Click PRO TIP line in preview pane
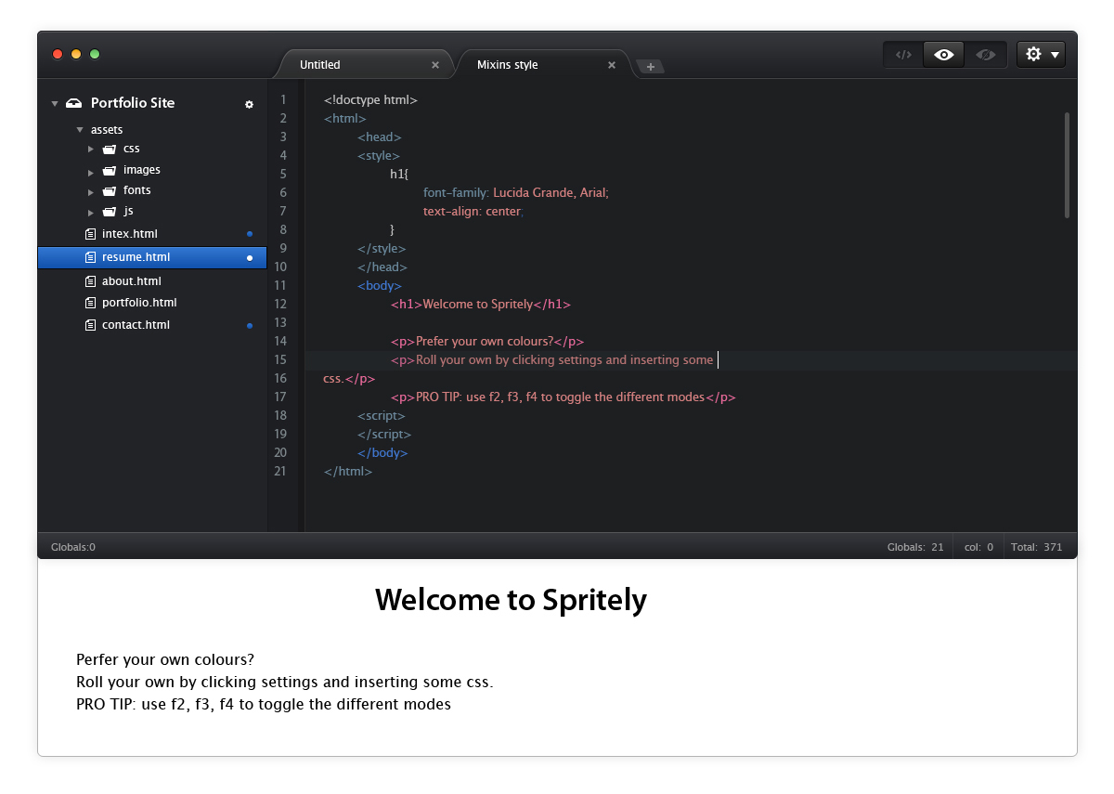1114x794 pixels. point(264,704)
